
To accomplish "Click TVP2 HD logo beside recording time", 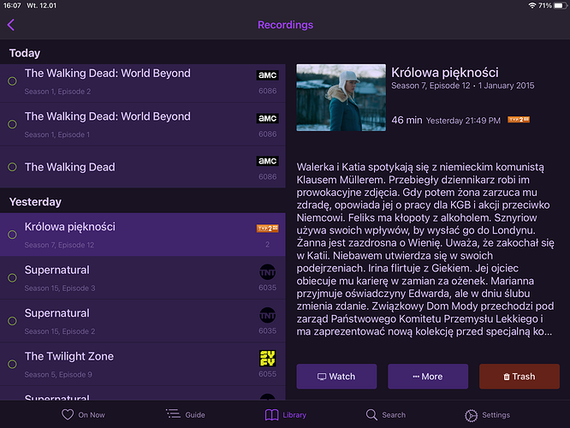I will 518,121.
